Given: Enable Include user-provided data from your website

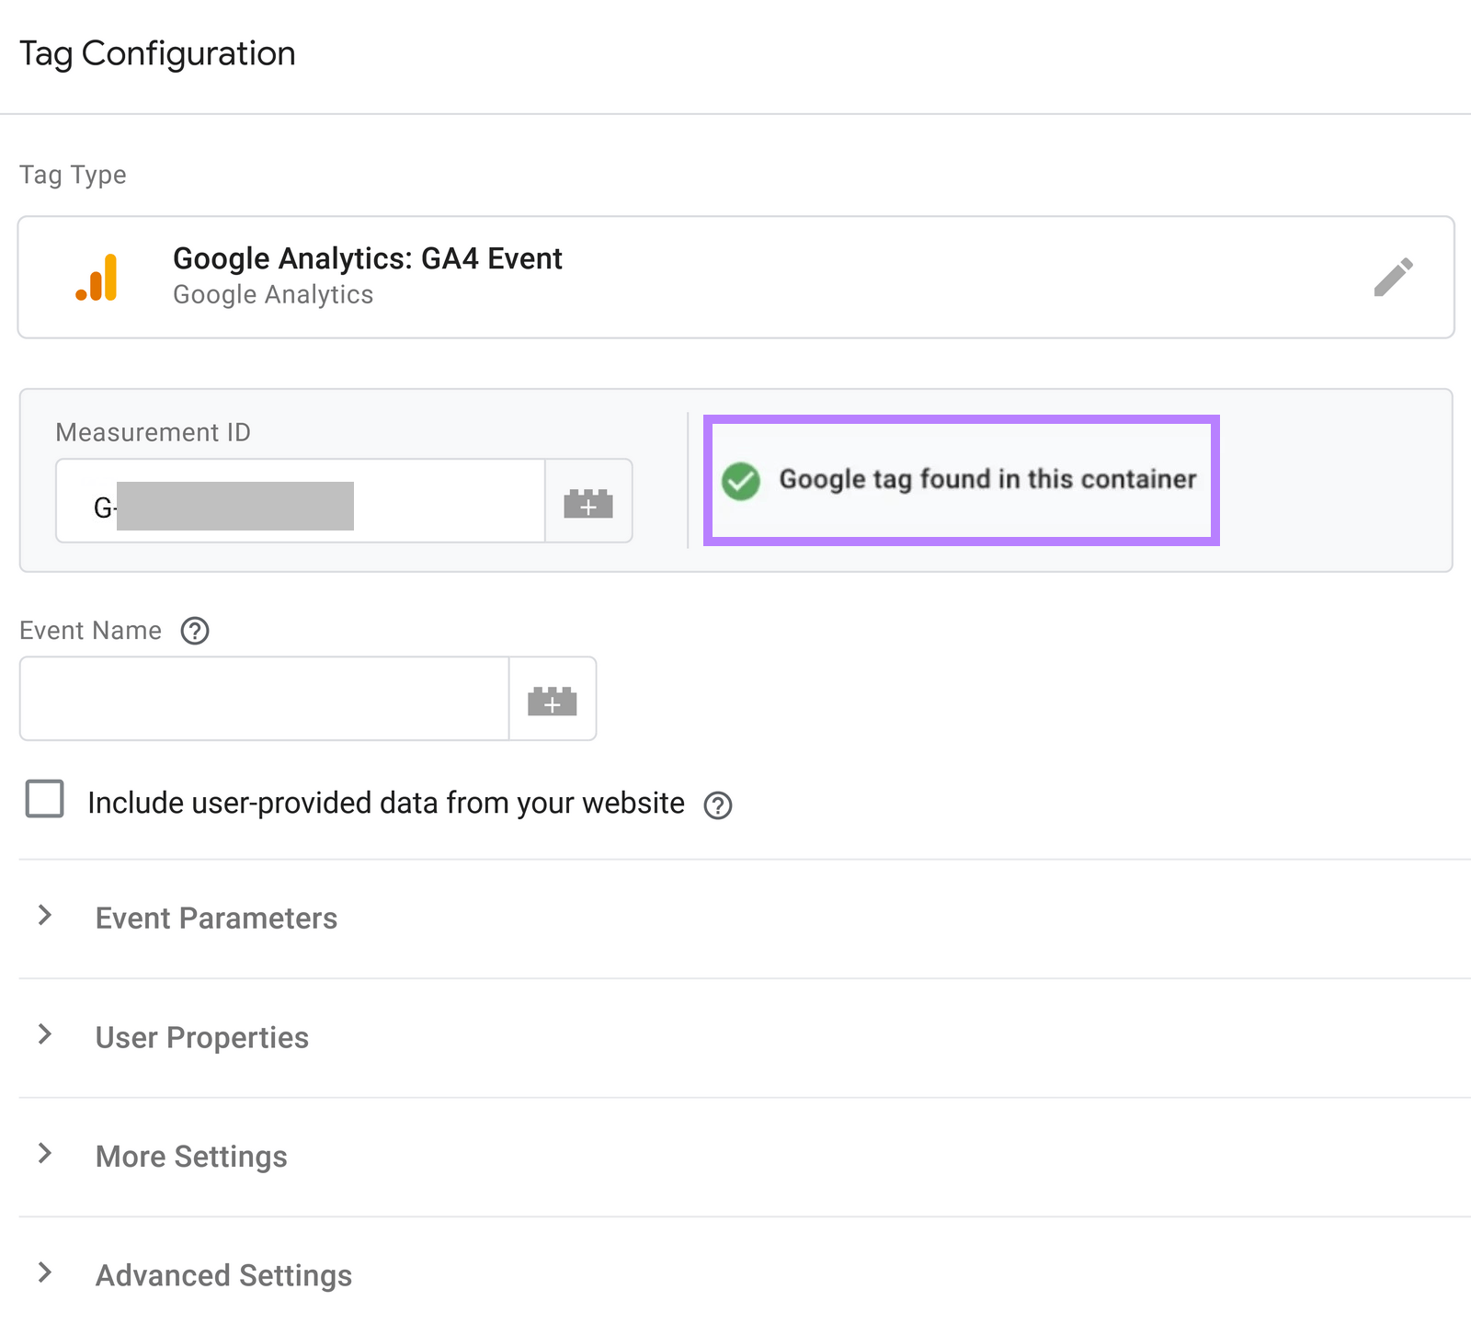Looking at the screenshot, I should click(43, 801).
